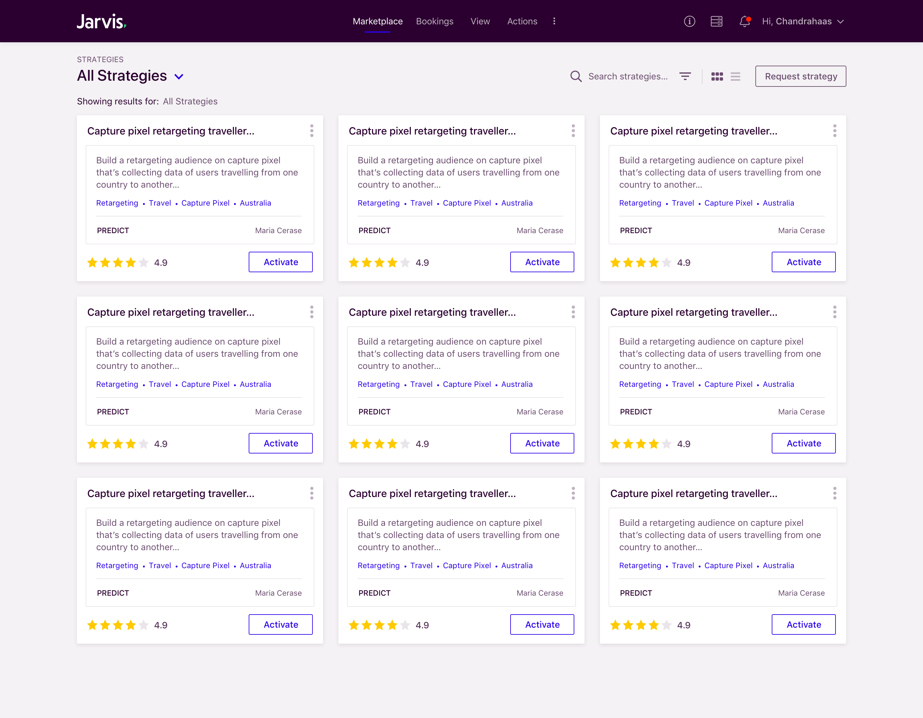The image size is (923, 718).
Task: Open the kebab menu on the bottom-left card
Action: pyautogui.click(x=312, y=493)
